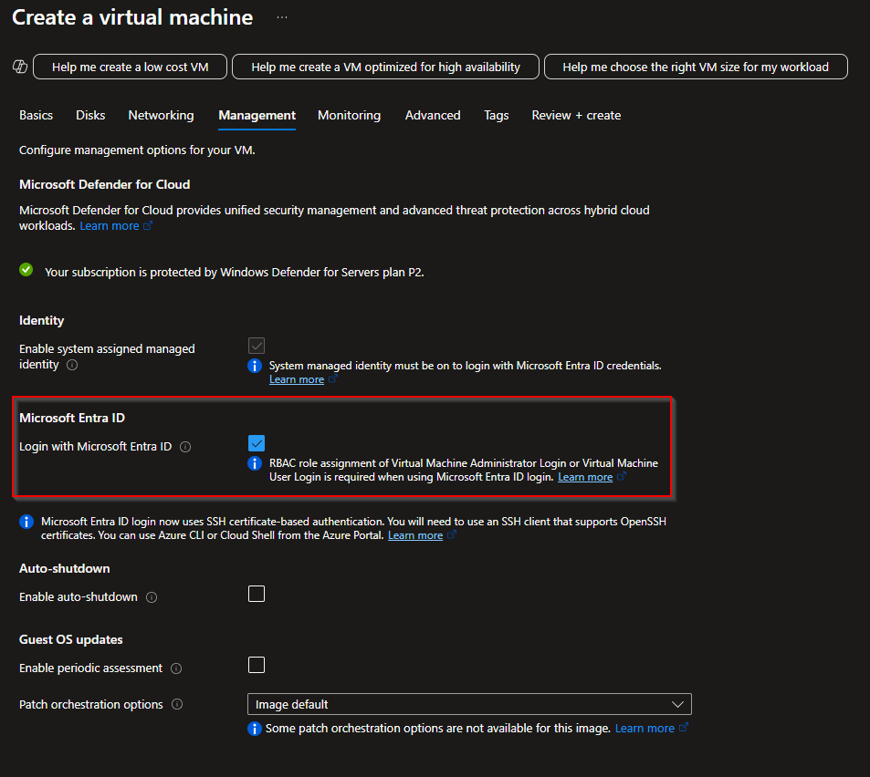The height and width of the screenshot is (777, 870).
Task: Open the Patch orchestration options dropdown
Action: 469,704
